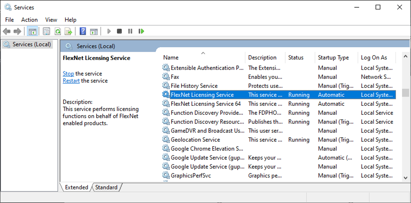411x203 pixels.
Task: Click the Stop the service link
Action: coord(68,74)
